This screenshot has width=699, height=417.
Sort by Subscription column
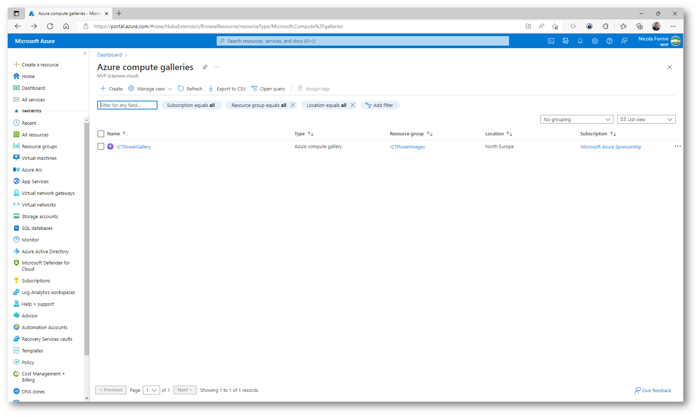[598, 134]
